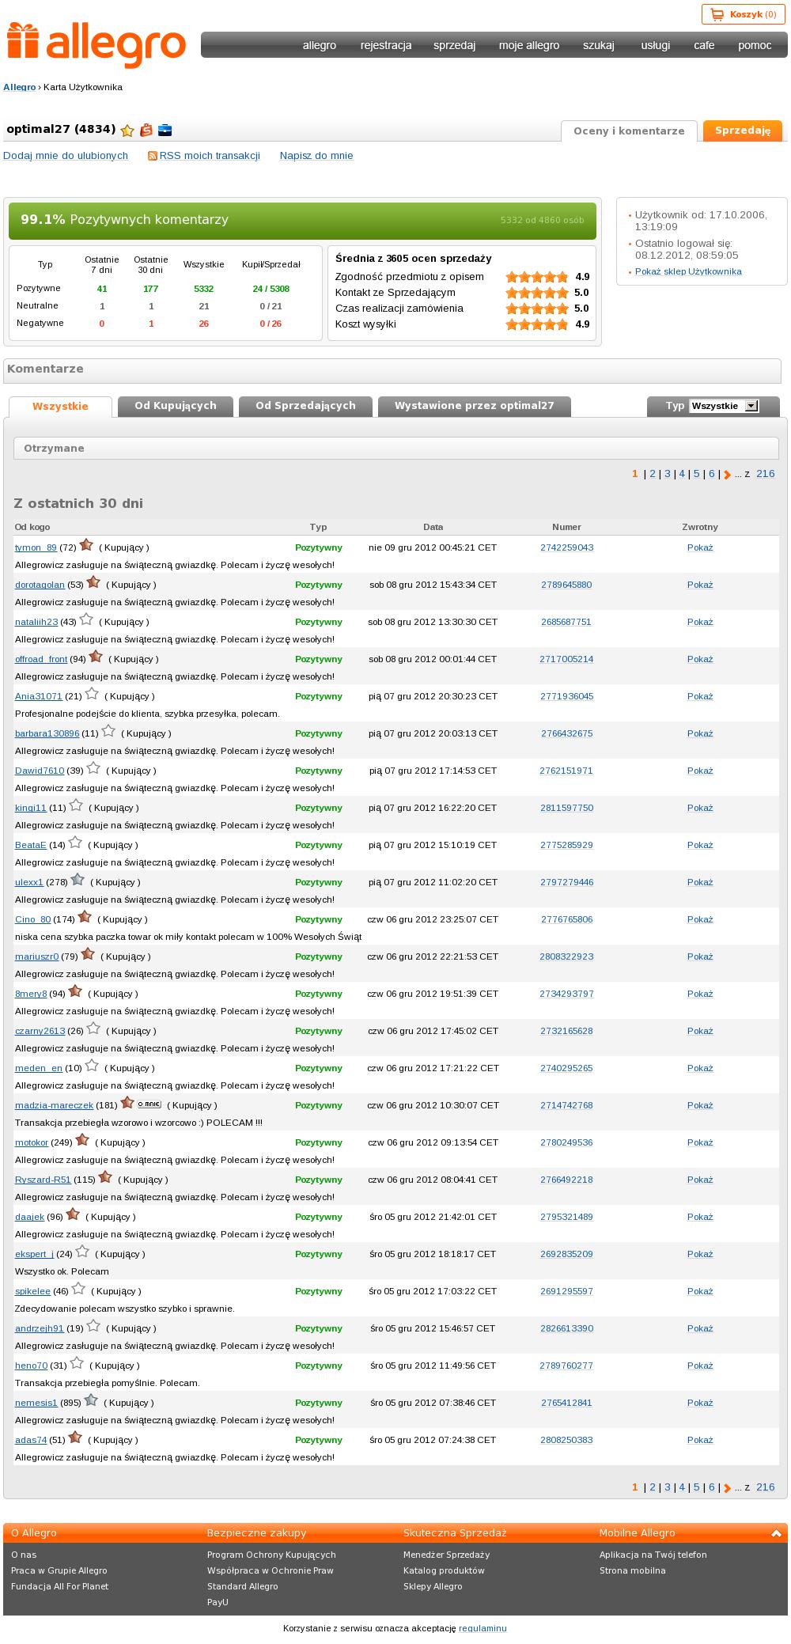
Task: Click the star icon next to adas74
Action: click(x=76, y=1438)
